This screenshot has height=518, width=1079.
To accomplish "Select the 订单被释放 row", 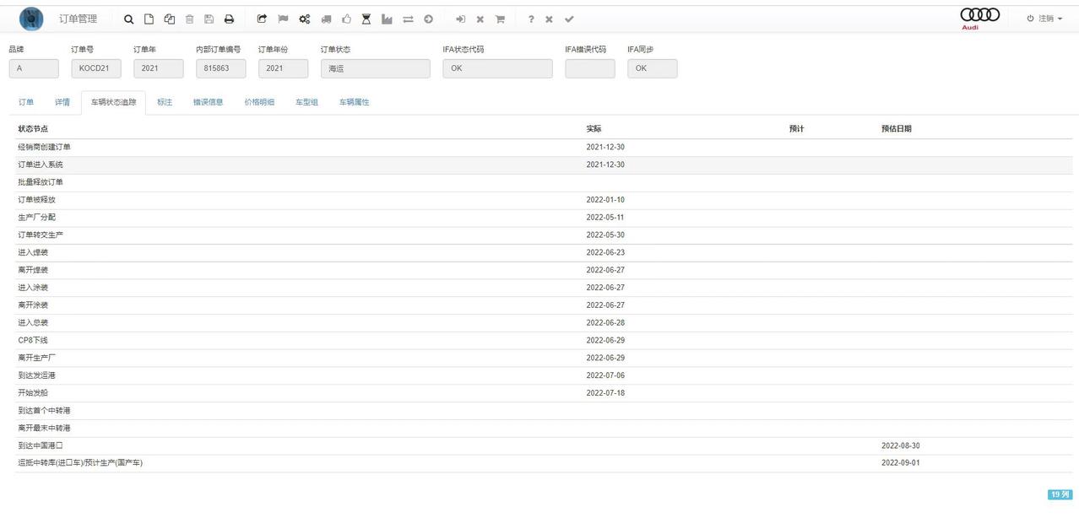I will click(x=544, y=200).
